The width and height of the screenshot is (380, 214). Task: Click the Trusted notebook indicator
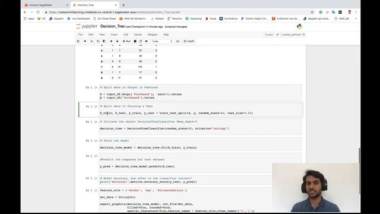[x=269, y=34]
